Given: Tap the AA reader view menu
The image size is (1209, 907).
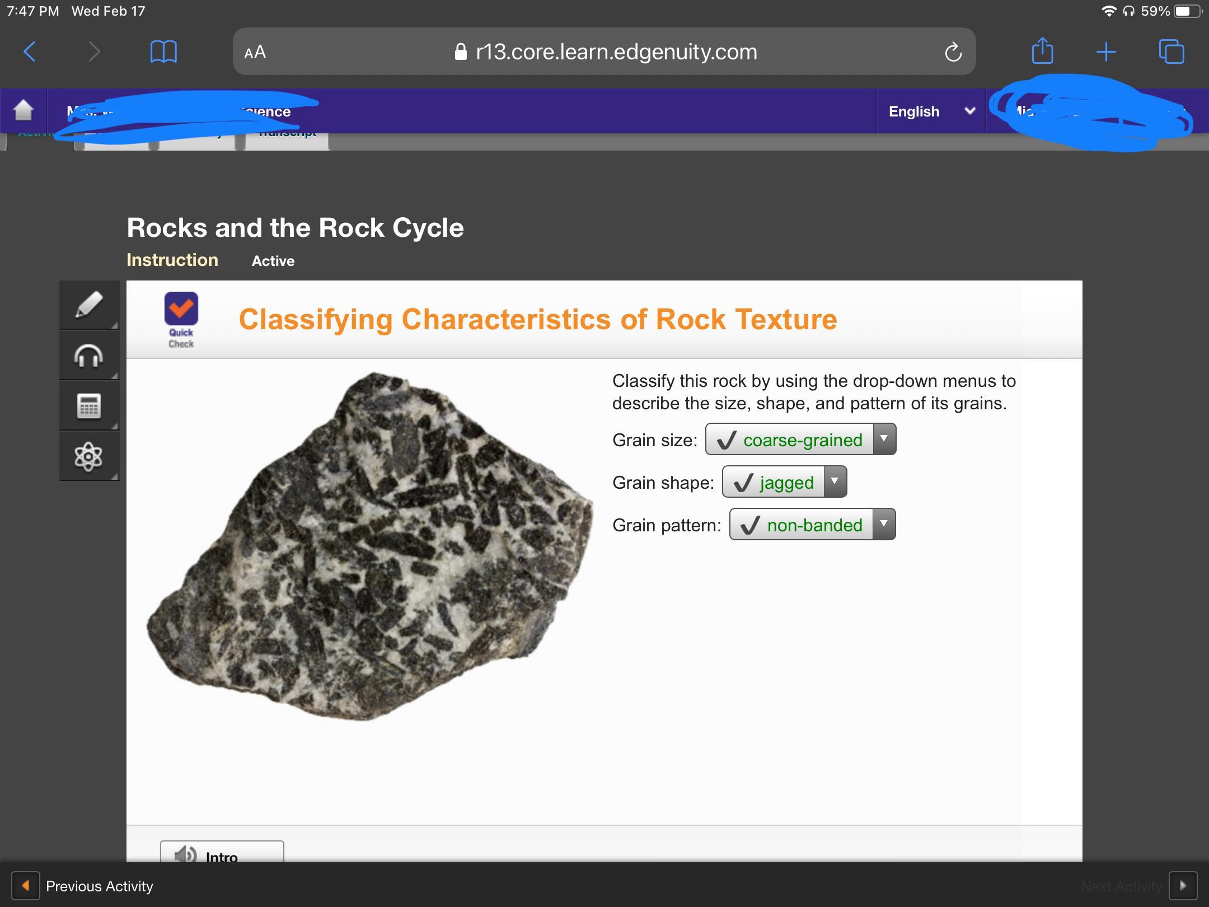Looking at the screenshot, I should coord(255,52).
